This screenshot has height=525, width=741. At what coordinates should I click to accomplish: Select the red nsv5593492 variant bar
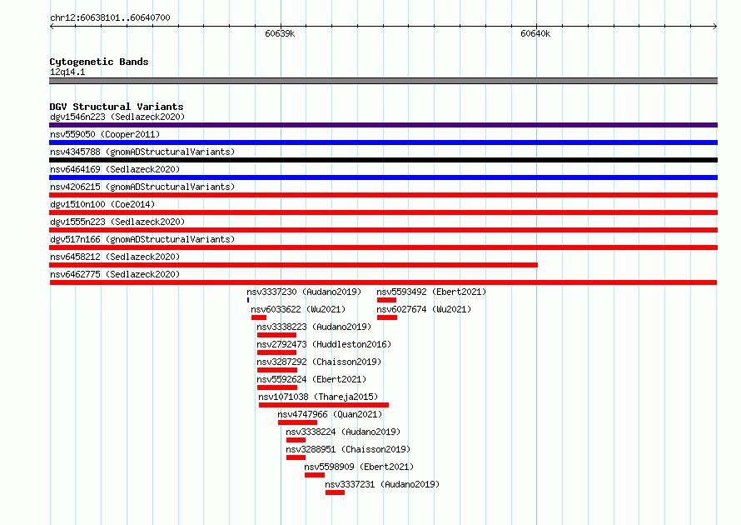pos(386,300)
